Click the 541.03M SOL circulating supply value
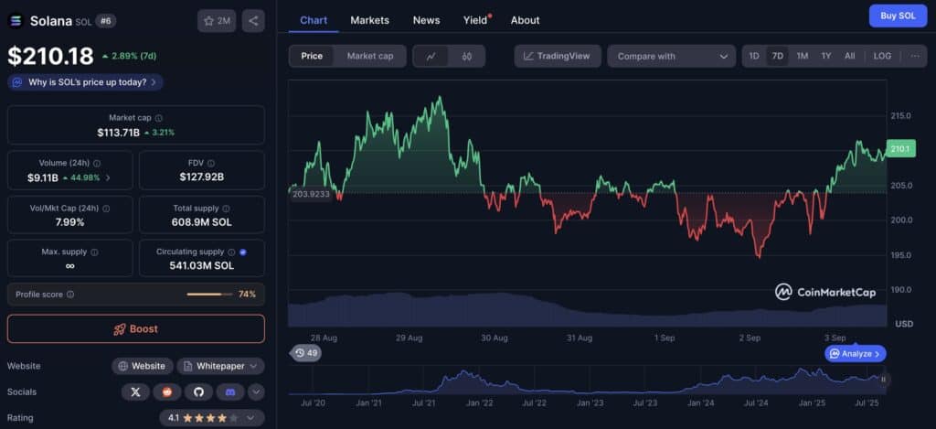The width and height of the screenshot is (936, 429). pos(202,266)
